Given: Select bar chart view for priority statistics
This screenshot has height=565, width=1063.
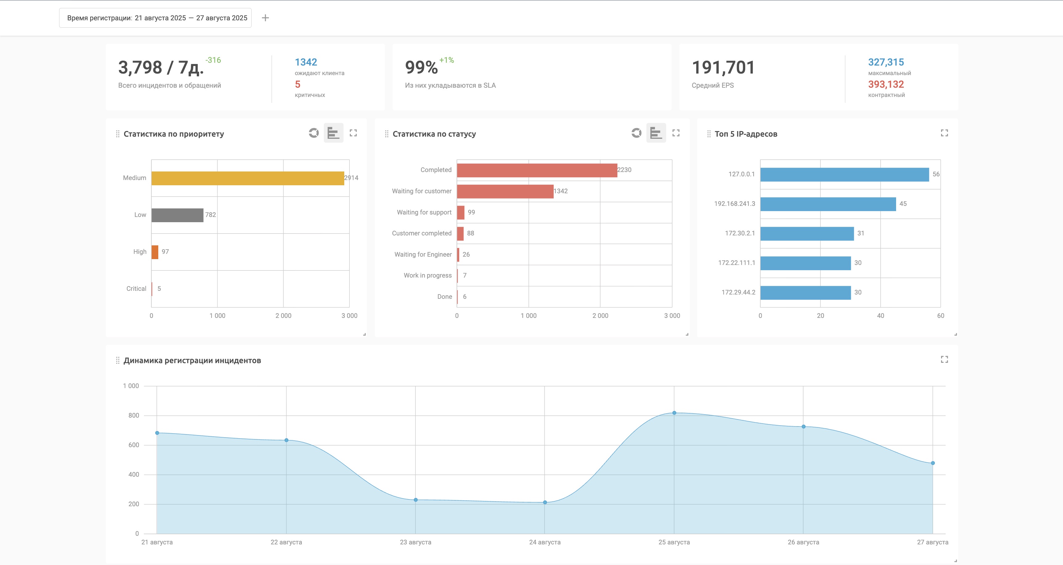Looking at the screenshot, I should point(333,133).
